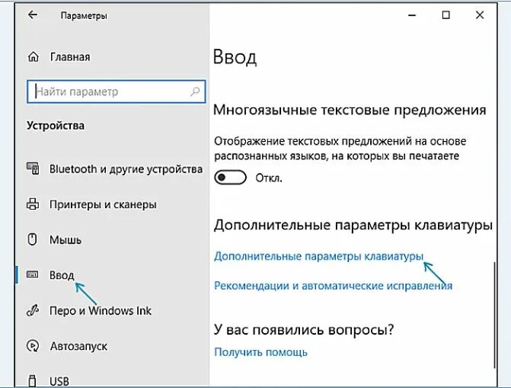The height and width of the screenshot is (388, 511).
Task: Open Bluetooth и другие устройства
Action: pyautogui.click(x=126, y=169)
